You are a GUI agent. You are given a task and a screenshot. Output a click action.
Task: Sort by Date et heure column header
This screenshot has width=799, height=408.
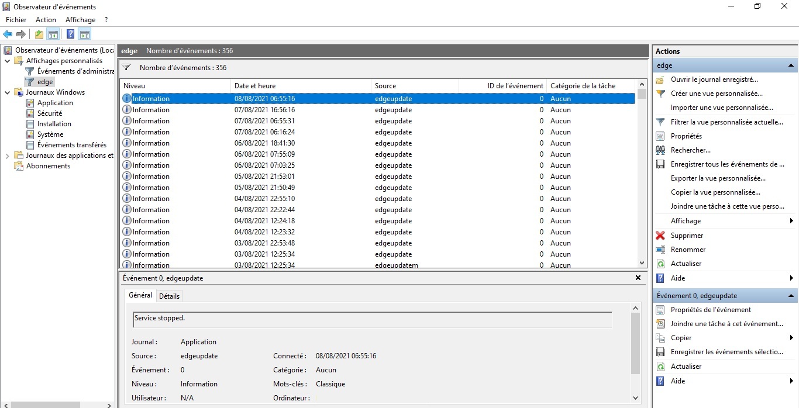(255, 86)
